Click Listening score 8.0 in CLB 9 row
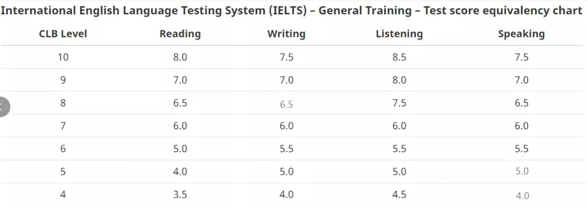Viewport: 587px width, 208px height. [399, 80]
